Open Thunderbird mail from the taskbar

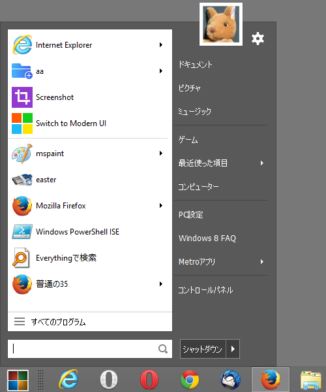click(230, 380)
